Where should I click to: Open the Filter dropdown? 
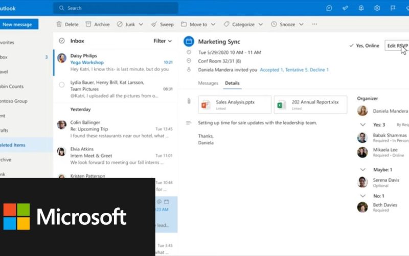[x=163, y=41]
